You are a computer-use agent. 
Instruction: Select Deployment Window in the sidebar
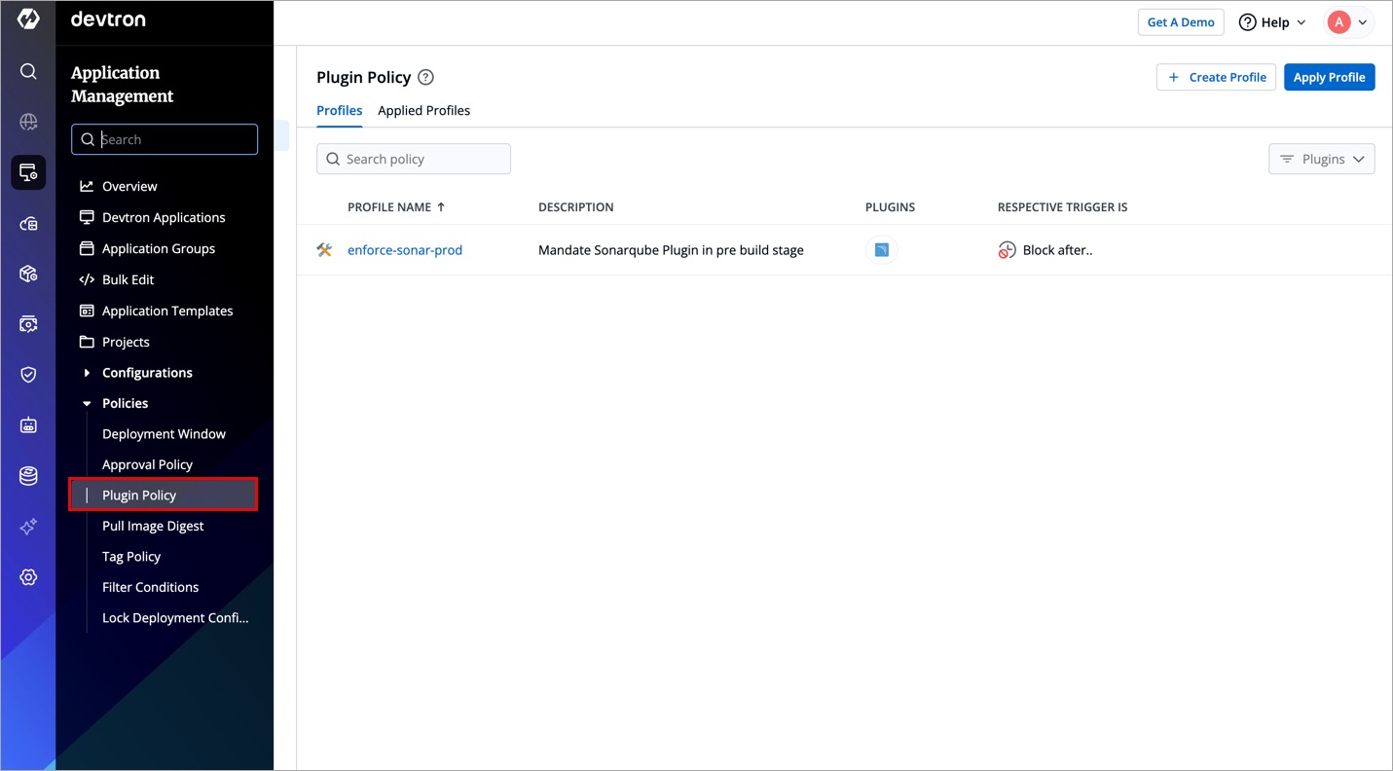164,434
